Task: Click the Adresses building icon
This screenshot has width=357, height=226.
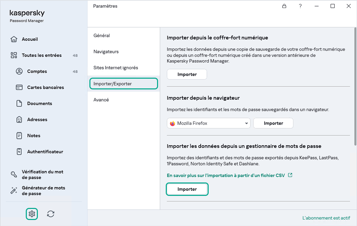Action: [x=19, y=120]
